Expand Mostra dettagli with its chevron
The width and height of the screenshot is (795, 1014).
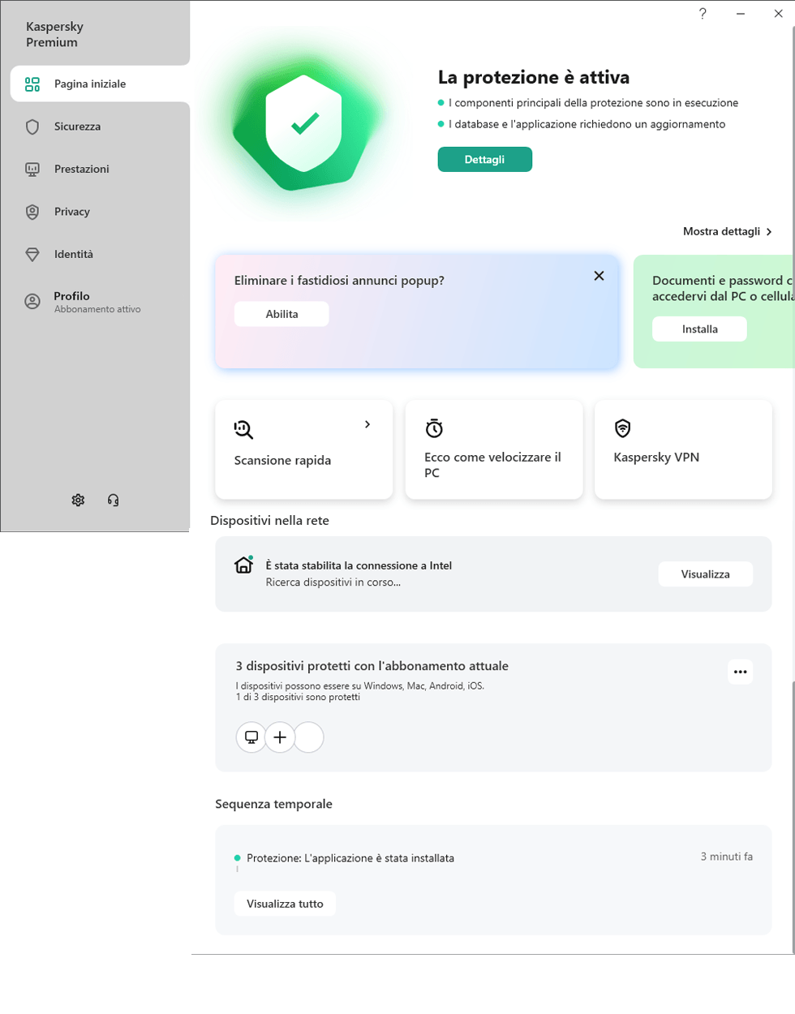(x=769, y=230)
